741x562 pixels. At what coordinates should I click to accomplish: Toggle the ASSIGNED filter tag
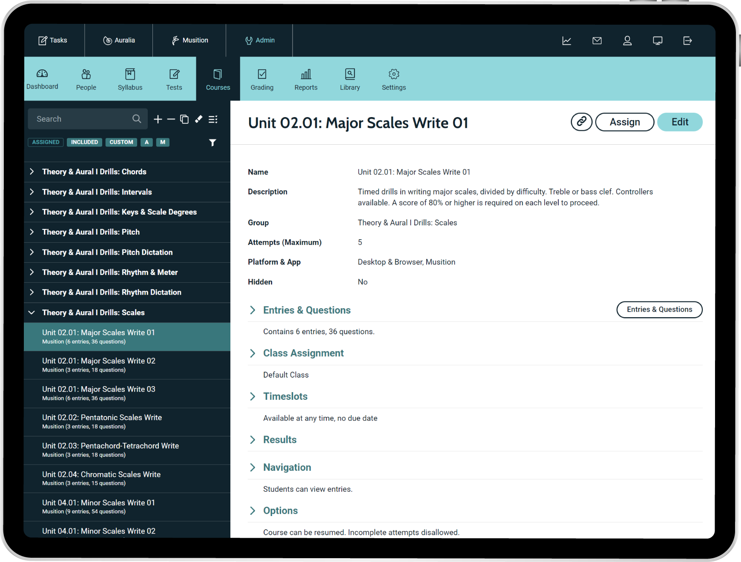pyautogui.click(x=46, y=142)
